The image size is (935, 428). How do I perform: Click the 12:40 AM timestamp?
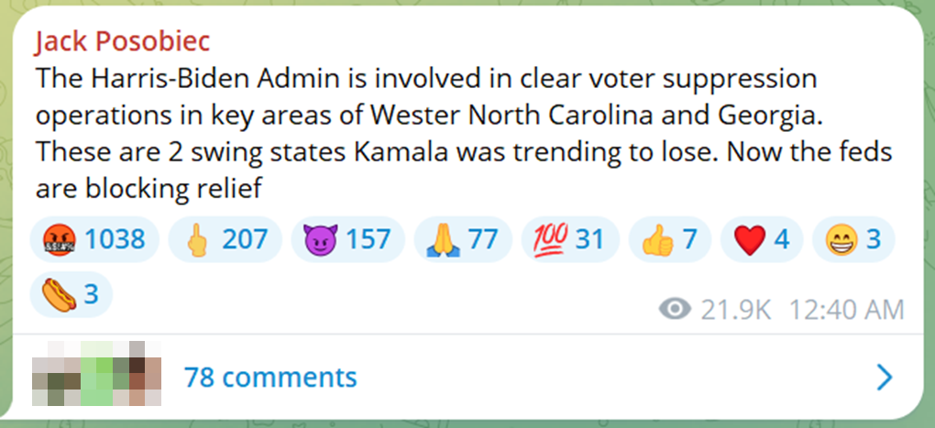(x=847, y=310)
